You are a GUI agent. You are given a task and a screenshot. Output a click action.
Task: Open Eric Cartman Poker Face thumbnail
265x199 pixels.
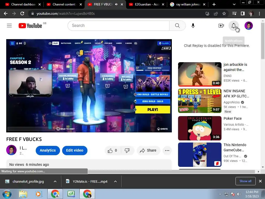tap(200, 128)
